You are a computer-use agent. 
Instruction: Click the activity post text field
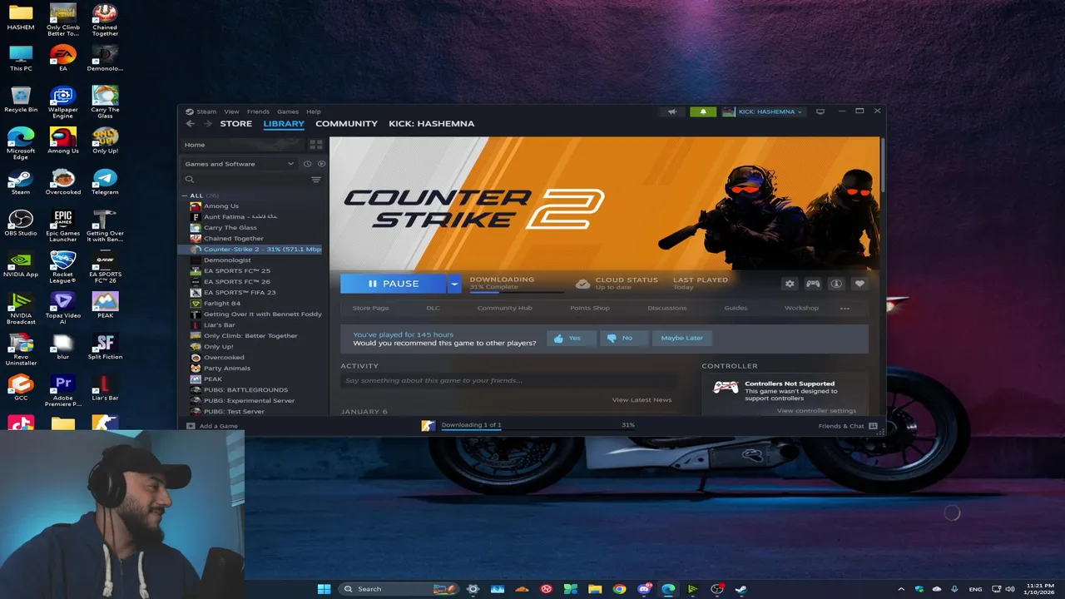click(x=508, y=381)
